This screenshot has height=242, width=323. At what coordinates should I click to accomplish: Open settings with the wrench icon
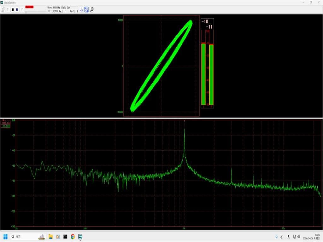click(x=92, y=9)
